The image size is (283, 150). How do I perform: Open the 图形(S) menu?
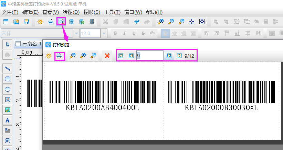[92, 12]
